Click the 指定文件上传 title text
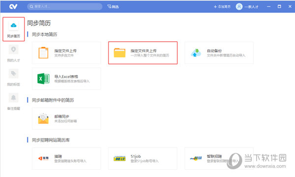The width and height of the screenshot is (295, 177). click(65, 51)
